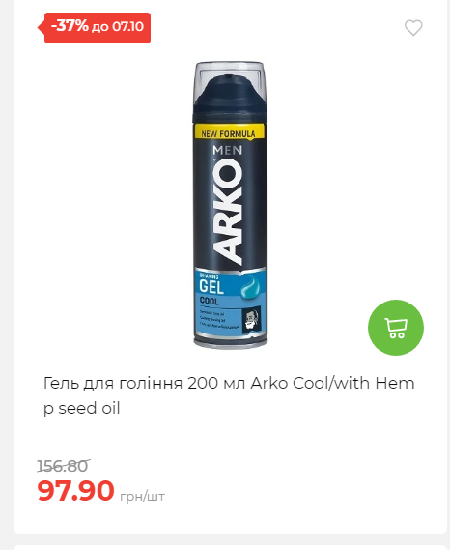Click the white ARKO logo on the can
The height and width of the screenshot is (550, 450).
click(228, 211)
